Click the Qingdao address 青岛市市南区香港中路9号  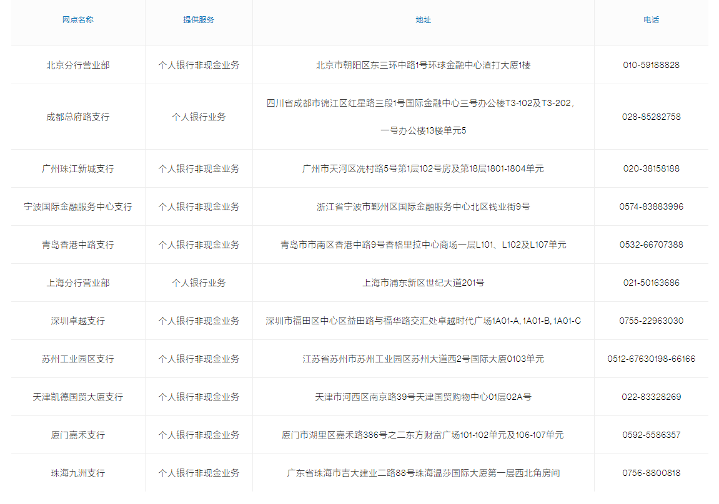point(424,245)
